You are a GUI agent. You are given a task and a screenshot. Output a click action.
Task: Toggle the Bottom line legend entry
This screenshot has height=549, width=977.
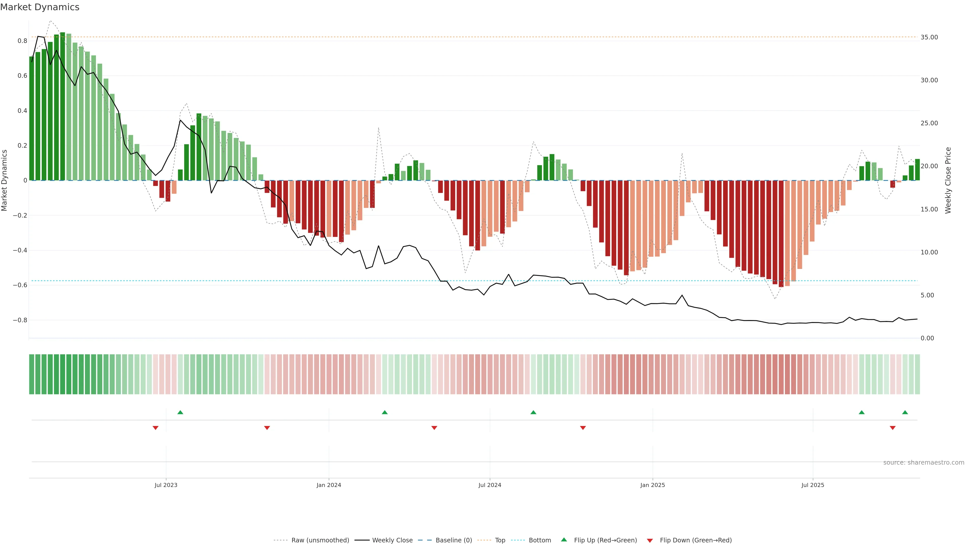pyautogui.click(x=540, y=540)
